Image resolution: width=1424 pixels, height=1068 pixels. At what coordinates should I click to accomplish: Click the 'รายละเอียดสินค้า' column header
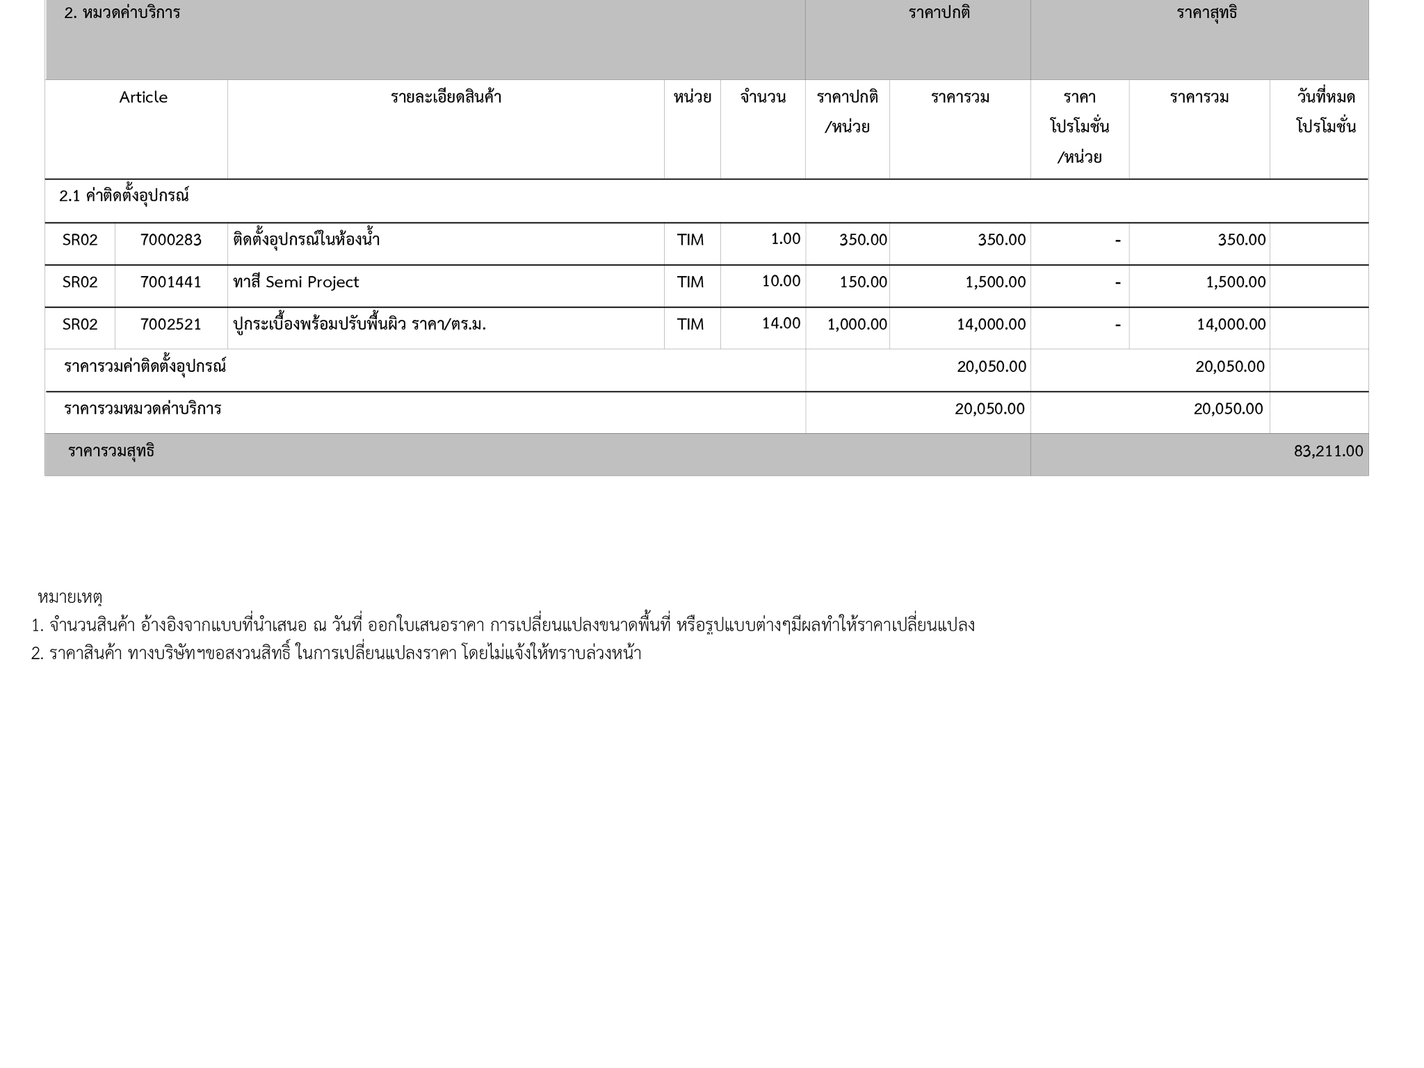446,97
